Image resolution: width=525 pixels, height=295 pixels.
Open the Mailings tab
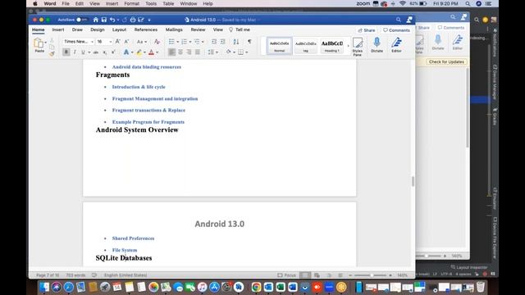[x=174, y=29]
